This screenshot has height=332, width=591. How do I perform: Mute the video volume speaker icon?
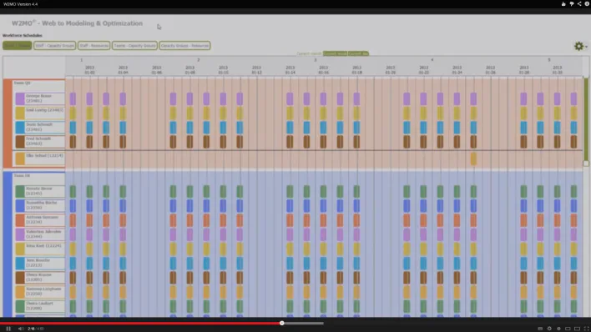pos(21,329)
